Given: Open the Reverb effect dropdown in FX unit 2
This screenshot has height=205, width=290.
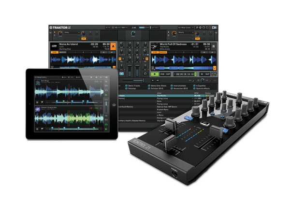Looking at the screenshot, I should click(x=186, y=32).
